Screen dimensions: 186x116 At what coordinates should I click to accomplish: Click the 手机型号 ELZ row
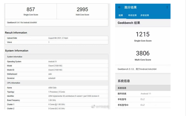click(143, 99)
